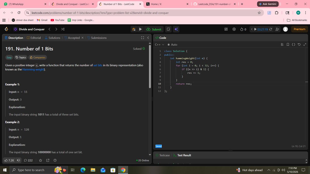Switch to the Submissions tab
Viewport: 310px width, 174px height.
(97, 38)
